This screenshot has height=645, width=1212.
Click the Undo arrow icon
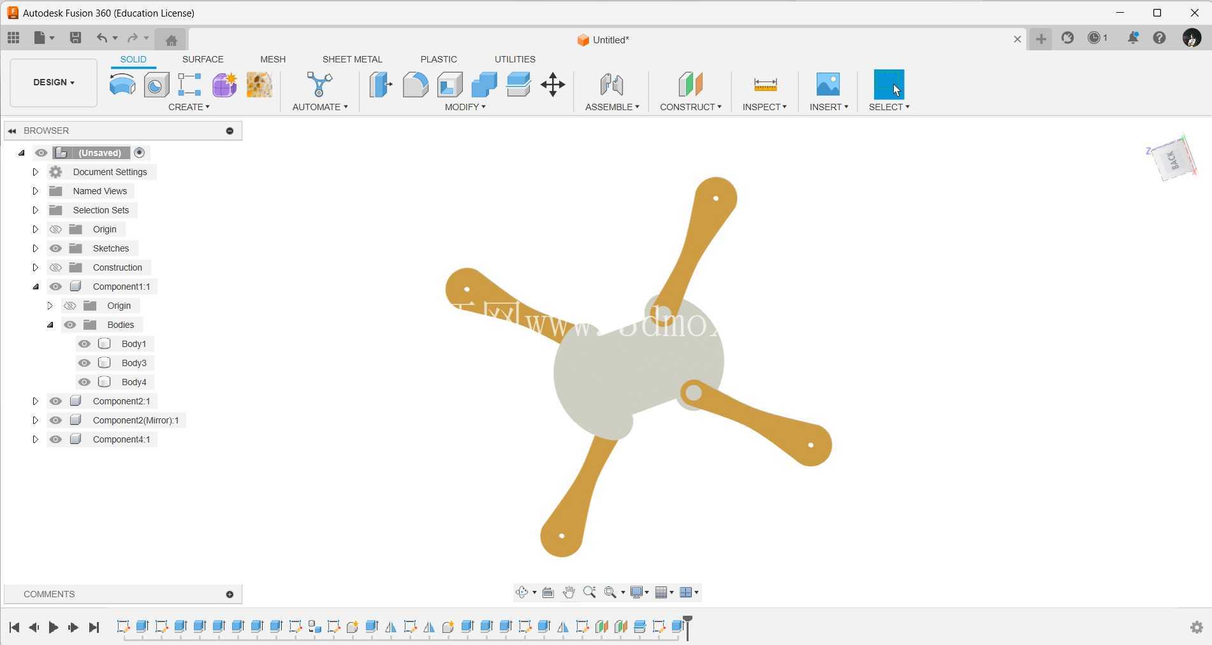(x=101, y=38)
